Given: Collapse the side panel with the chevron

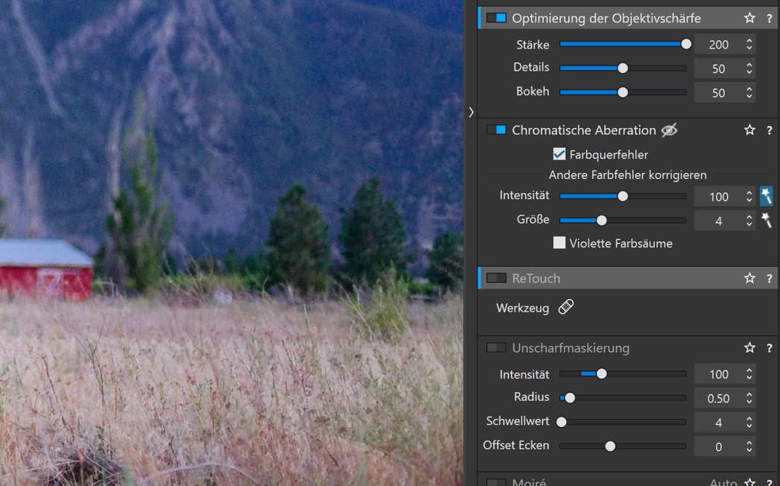Looking at the screenshot, I should point(471,112).
